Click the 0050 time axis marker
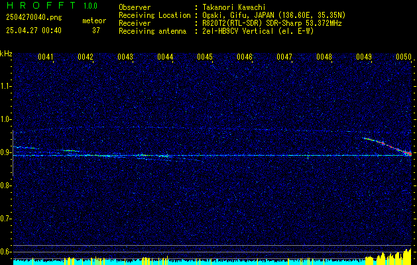This screenshot has width=417, height=265. [x=404, y=57]
